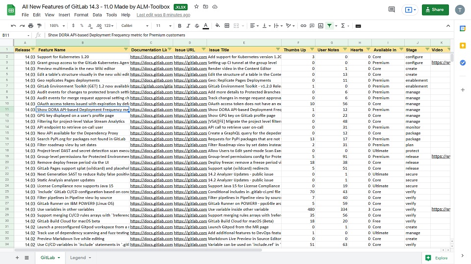
Task: Format as percent
Action: (82, 26)
